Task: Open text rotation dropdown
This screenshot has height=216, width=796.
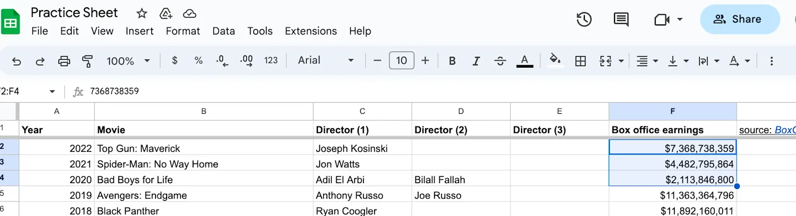Action: point(739,61)
